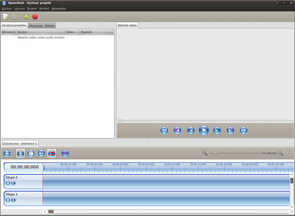Click the timeline zoom slider handle

[215, 153]
